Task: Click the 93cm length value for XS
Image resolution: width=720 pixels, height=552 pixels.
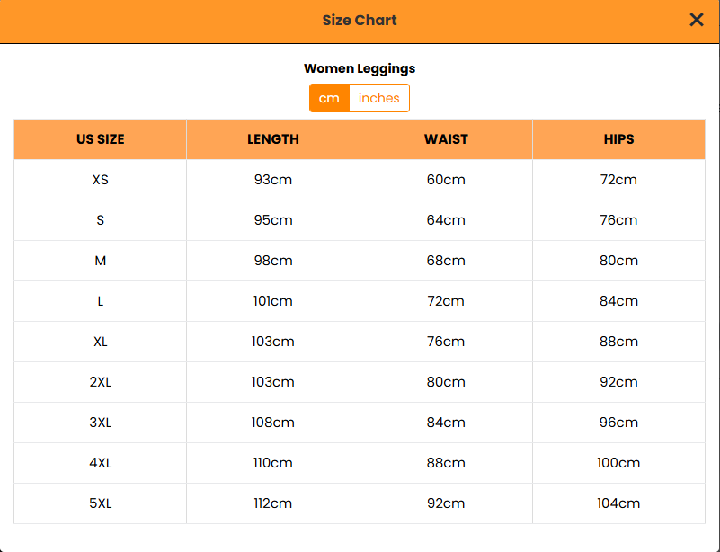Action: point(273,180)
